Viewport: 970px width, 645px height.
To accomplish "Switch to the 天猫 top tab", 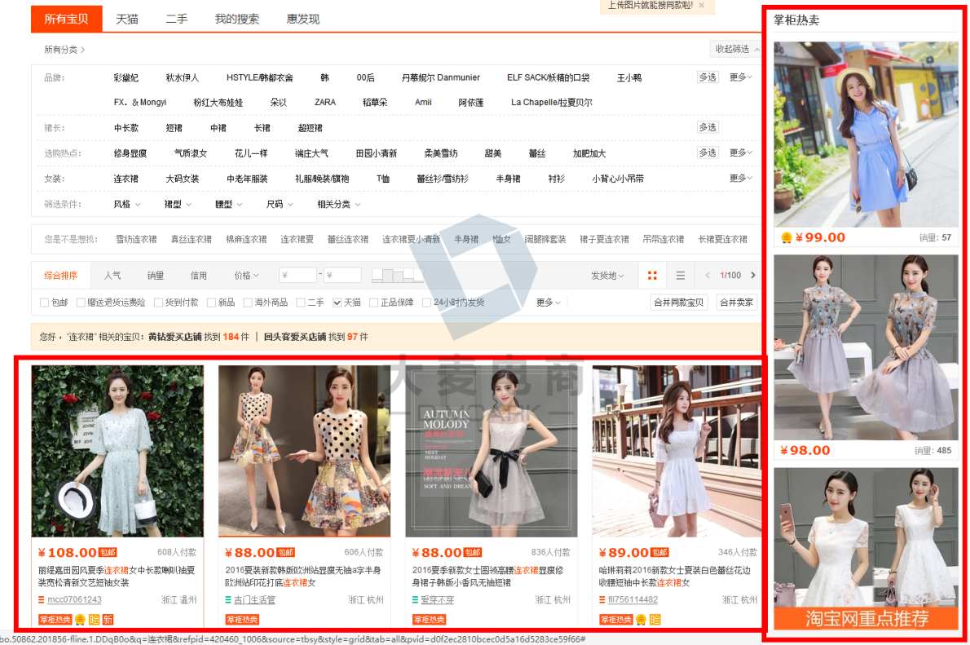I will pyautogui.click(x=127, y=20).
